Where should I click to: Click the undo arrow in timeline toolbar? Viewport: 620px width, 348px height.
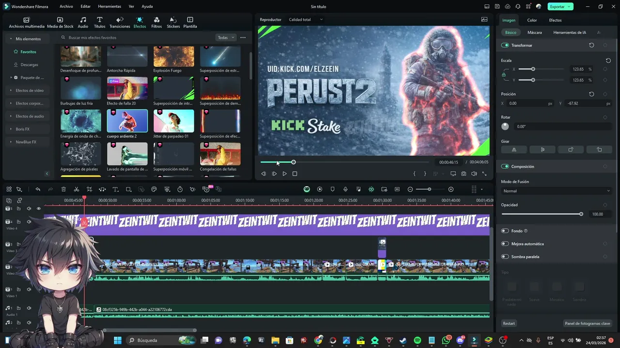click(38, 189)
